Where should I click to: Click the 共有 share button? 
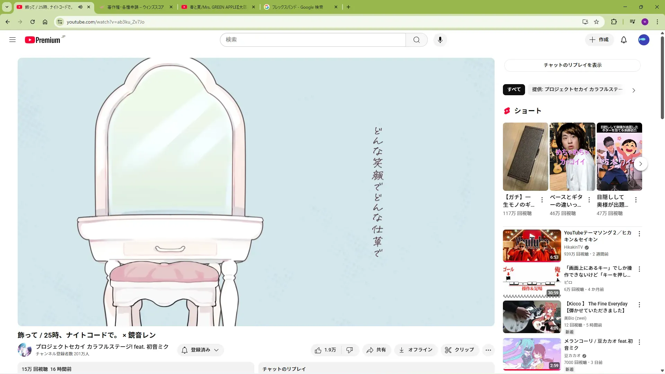376,350
